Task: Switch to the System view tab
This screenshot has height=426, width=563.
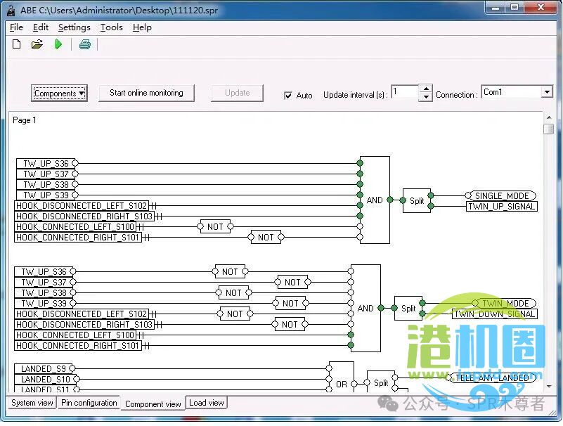Action: 32,403
